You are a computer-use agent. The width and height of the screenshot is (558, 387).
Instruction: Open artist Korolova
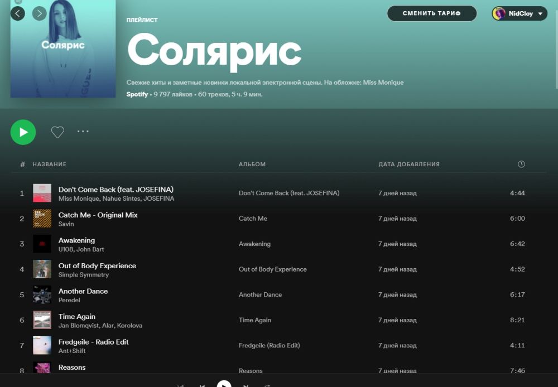[129, 326]
